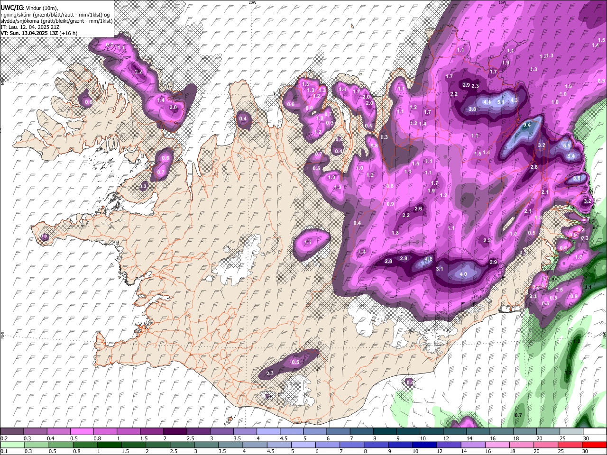Select the '30' label on the lower legend row
The width and height of the screenshot is (607, 455).
[x=586, y=452]
